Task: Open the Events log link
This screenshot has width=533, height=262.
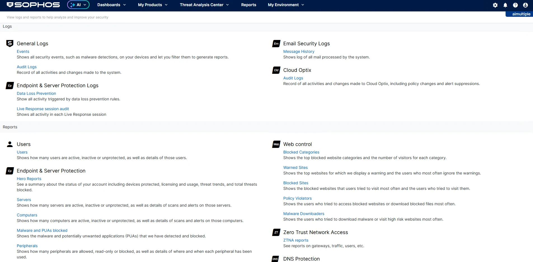Action: pyautogui.click(x=23, y=51)
